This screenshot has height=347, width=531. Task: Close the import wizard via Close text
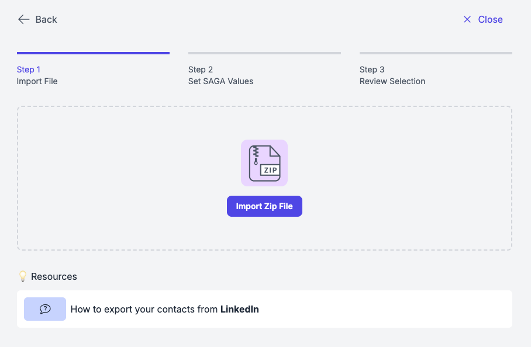pyautogui.click(x=490, y=20)
